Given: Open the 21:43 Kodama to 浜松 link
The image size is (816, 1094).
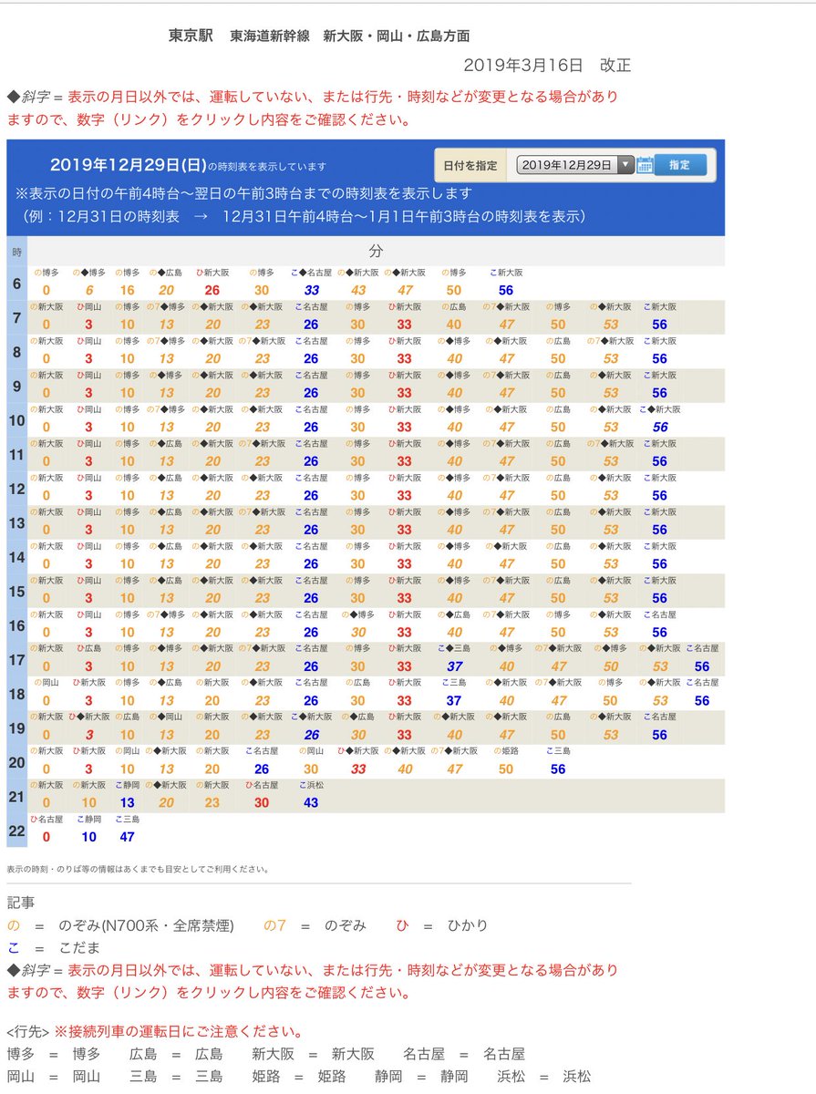Looking at the screenshot, I should click(311, 803).
